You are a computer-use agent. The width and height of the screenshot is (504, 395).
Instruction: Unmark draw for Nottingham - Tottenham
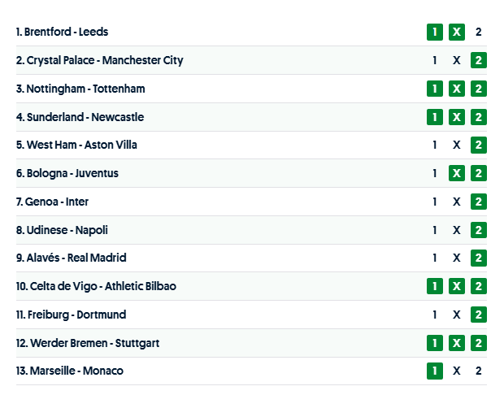pos(457,89)
